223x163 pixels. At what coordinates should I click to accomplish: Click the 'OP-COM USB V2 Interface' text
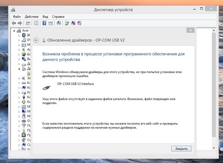[x=75, y=84]
